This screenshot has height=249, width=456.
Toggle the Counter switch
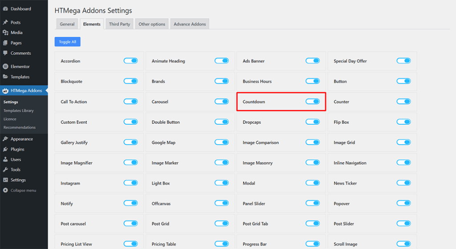point(403,102)
